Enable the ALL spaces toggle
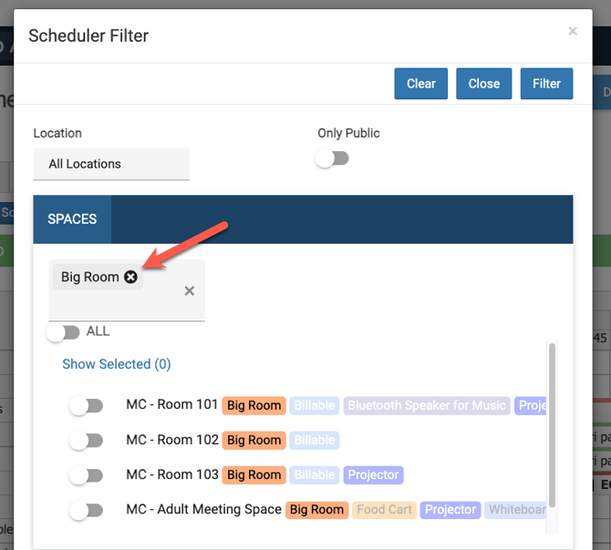 coord(64,332)
